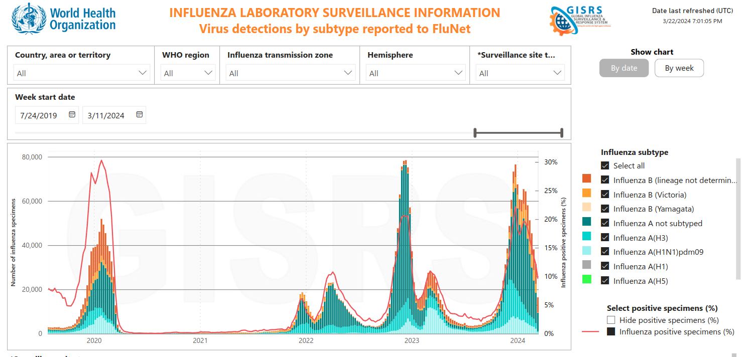The height and width of the screenshot is (357, 742).
Task: Open the Country, area or territory dropdown
Action: tap(82, 73)
